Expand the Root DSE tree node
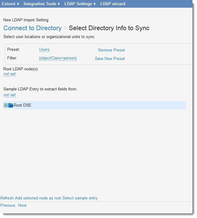The image size is (197, 218). 6,105
